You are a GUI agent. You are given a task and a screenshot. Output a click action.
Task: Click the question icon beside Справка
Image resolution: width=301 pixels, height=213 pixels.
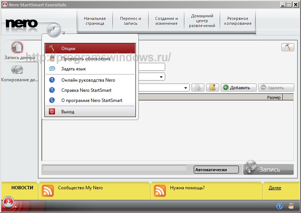pyautogui.click(x=52, y=90)
